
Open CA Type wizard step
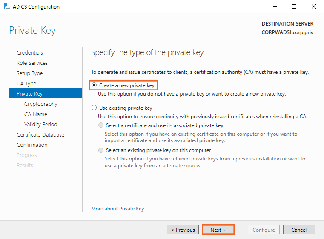coord(26,83)
